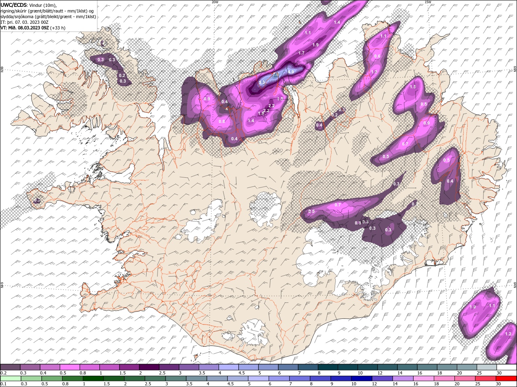Select bright pink swatch between 0.5 and 0.8 in snow legend

tap(70, 367)
